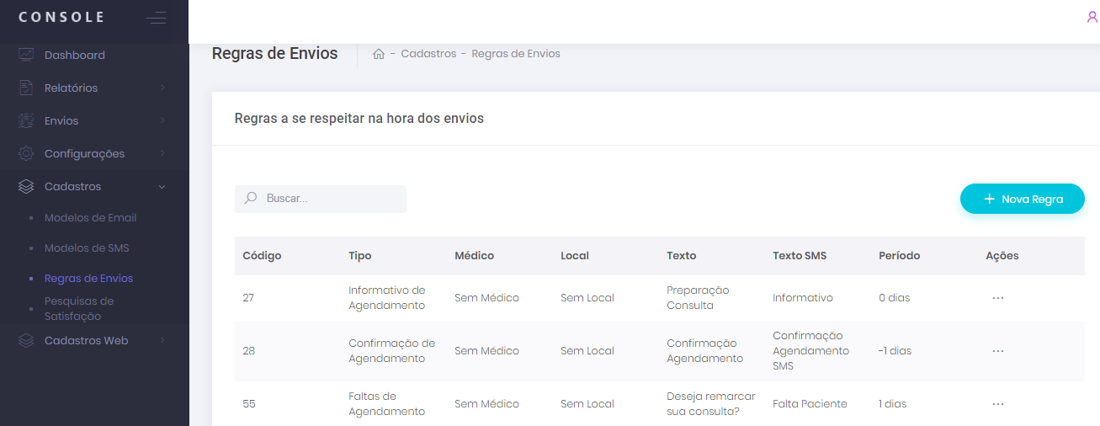Open the user profile icon
Screen dimensions: 1100x426
point(1092,18)
